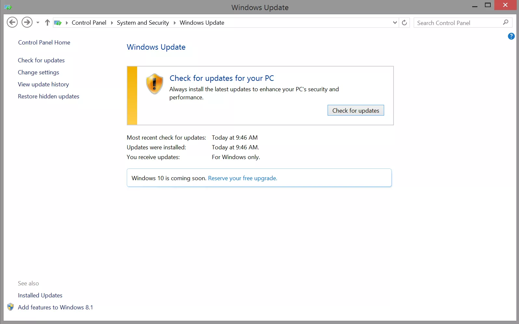Click the Updates were installed label
519x324 pixels.
pyautogui.click(x=156, y=147)
